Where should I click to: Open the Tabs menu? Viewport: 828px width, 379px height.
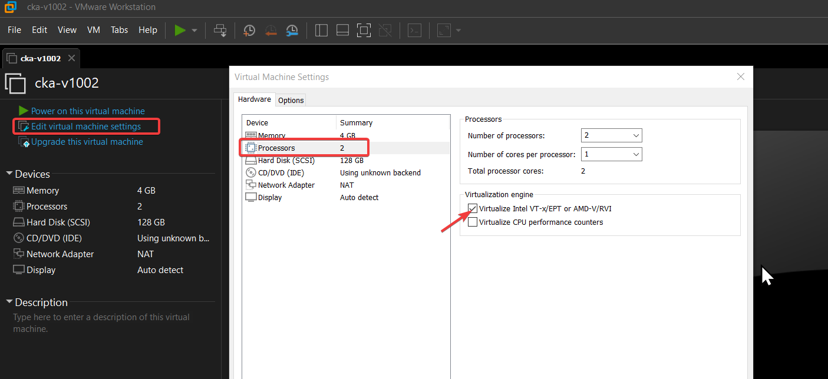[119, 29]
